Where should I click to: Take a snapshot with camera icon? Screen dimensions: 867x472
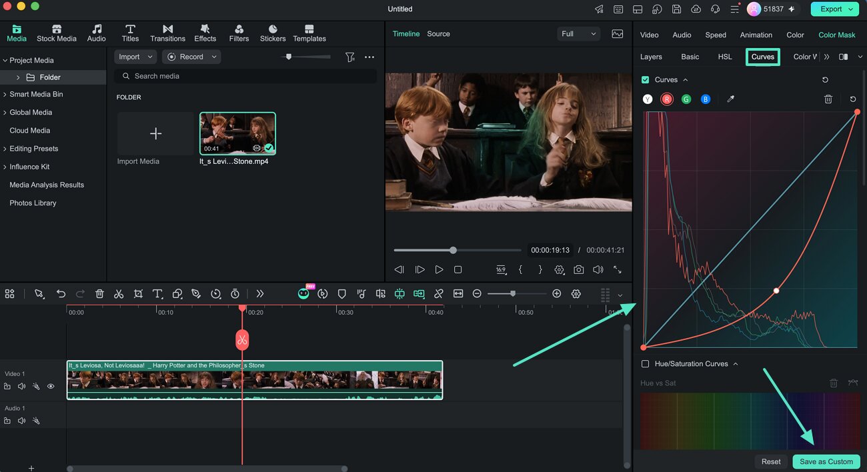pos(579,270)
